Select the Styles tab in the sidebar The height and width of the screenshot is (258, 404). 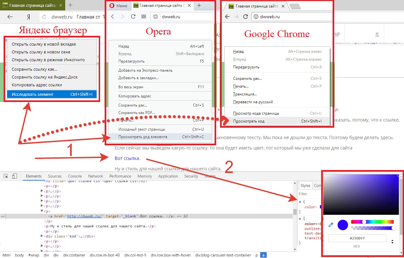306,185
